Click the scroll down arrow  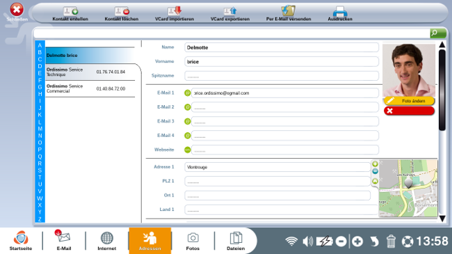point(442,219)
